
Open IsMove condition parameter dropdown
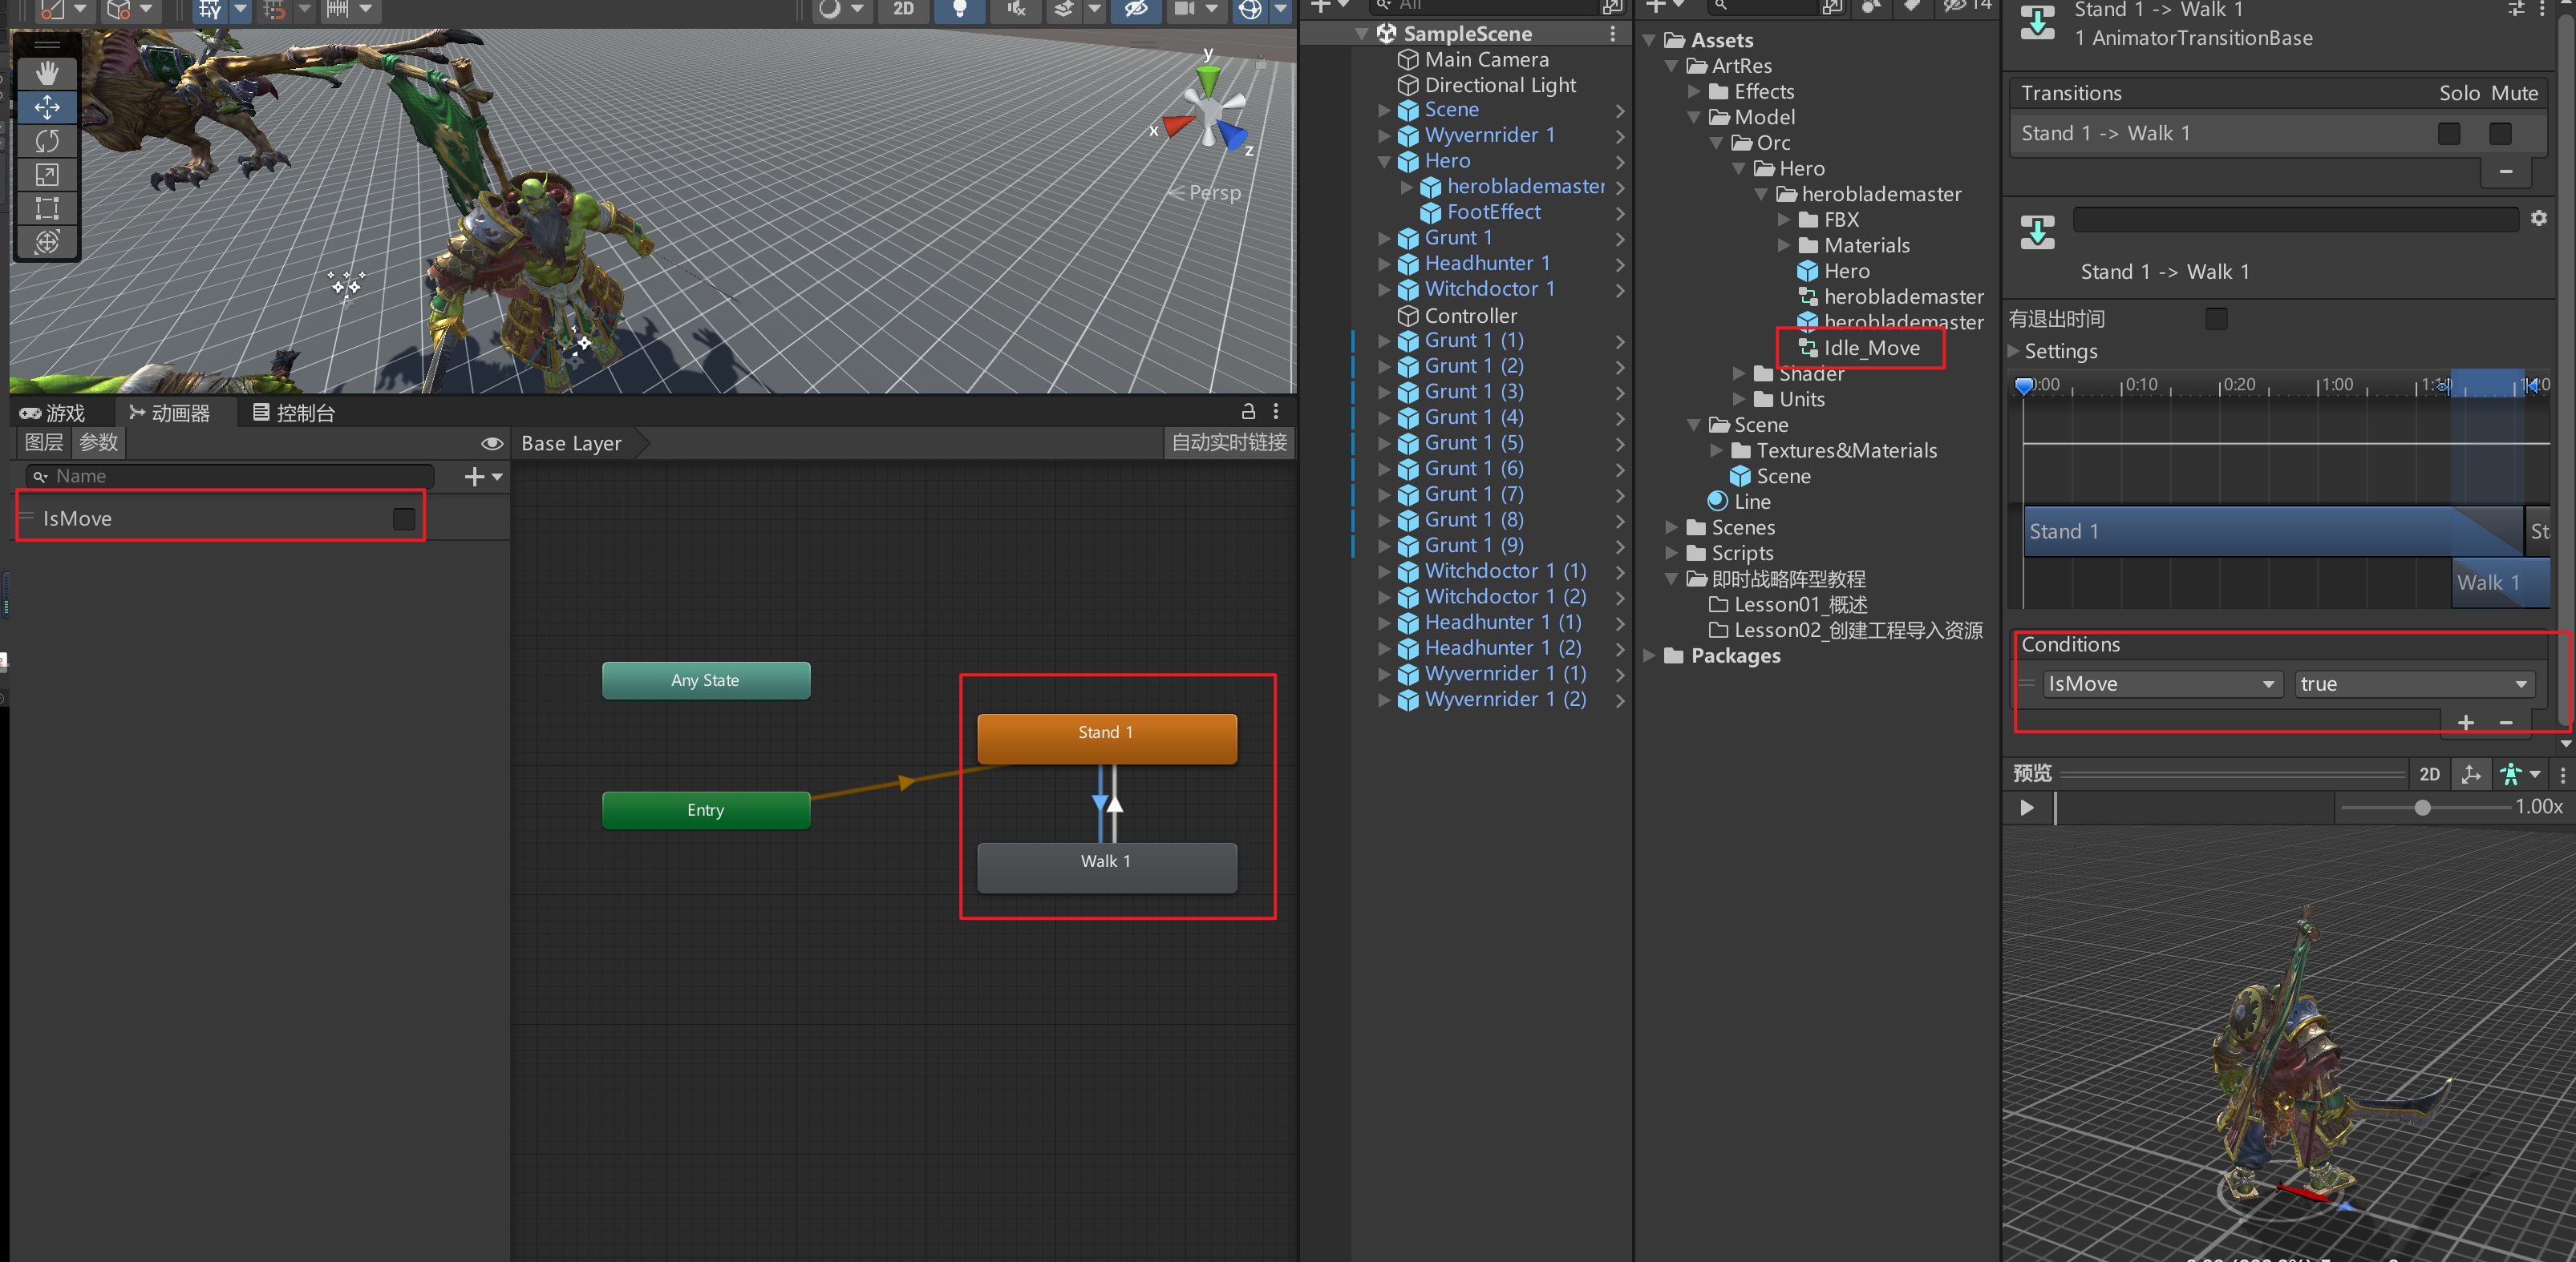2162,684
